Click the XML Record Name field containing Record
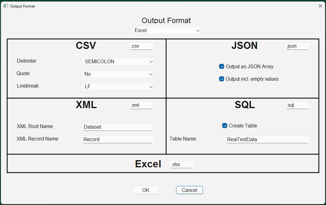This screenshot has width=326, height=205. coord(117,140)
